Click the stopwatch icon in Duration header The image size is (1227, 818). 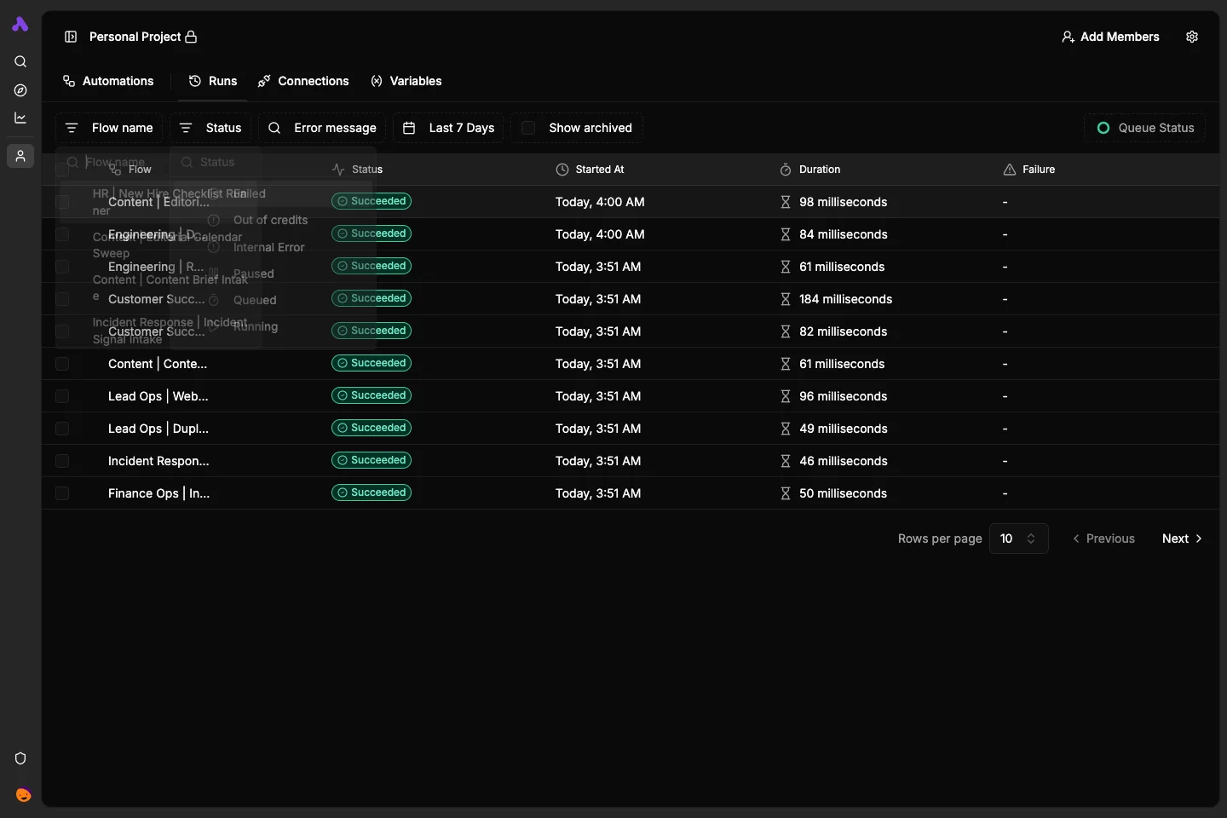(x=786, y=170)
